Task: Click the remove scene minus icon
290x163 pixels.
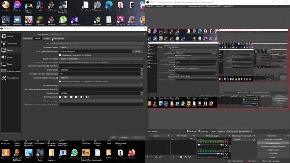Action: (151, 157)
